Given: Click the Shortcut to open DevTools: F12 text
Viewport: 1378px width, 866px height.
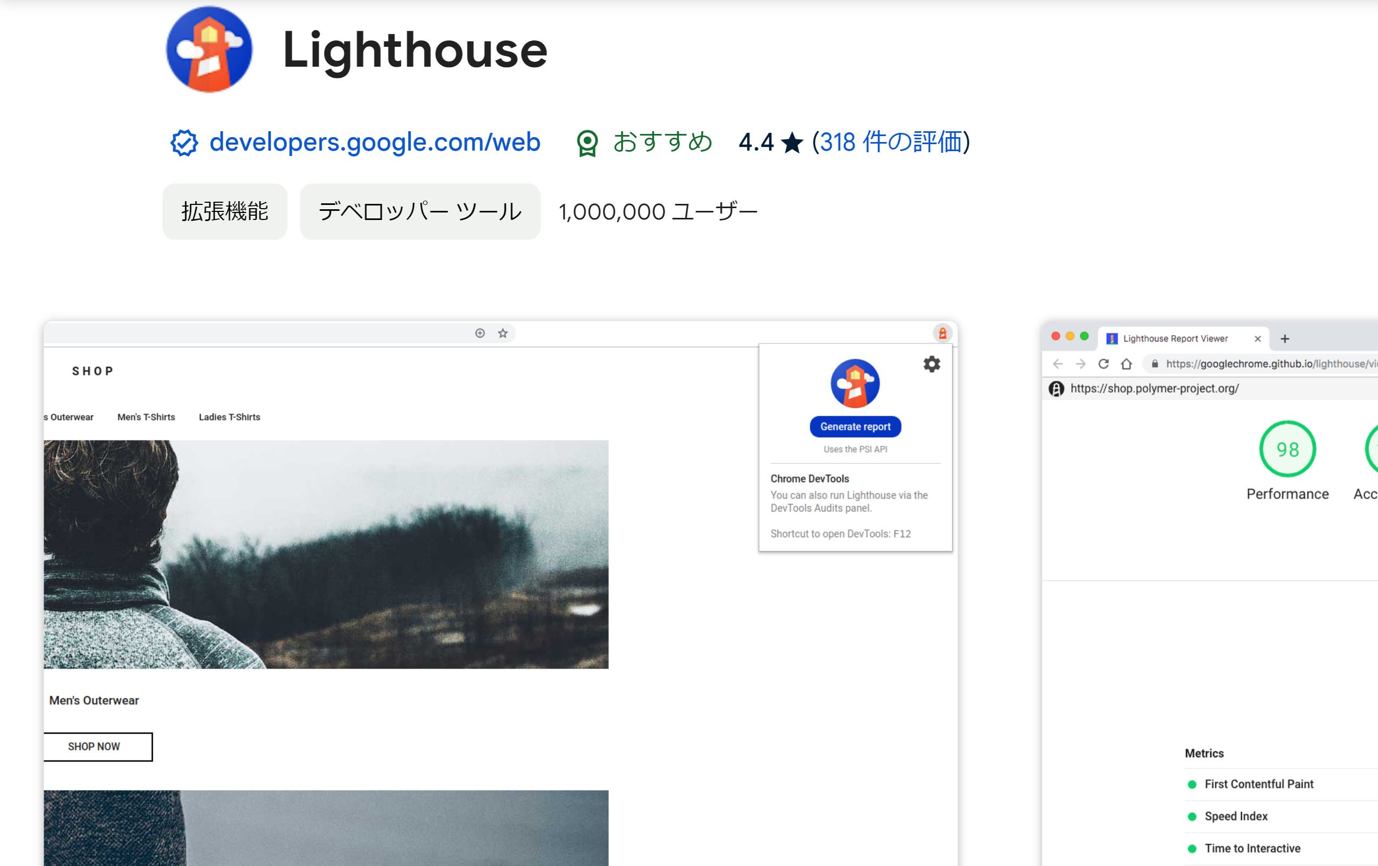Looking at the screenshot, I should 841,534.
